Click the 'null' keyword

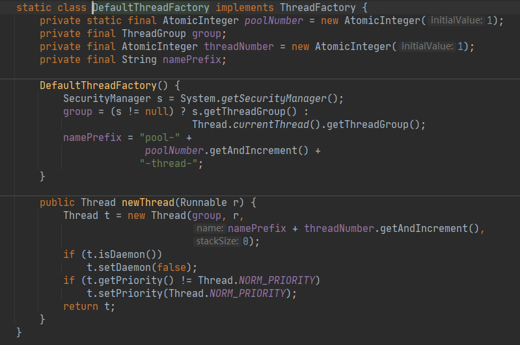[x=157, y=112]
